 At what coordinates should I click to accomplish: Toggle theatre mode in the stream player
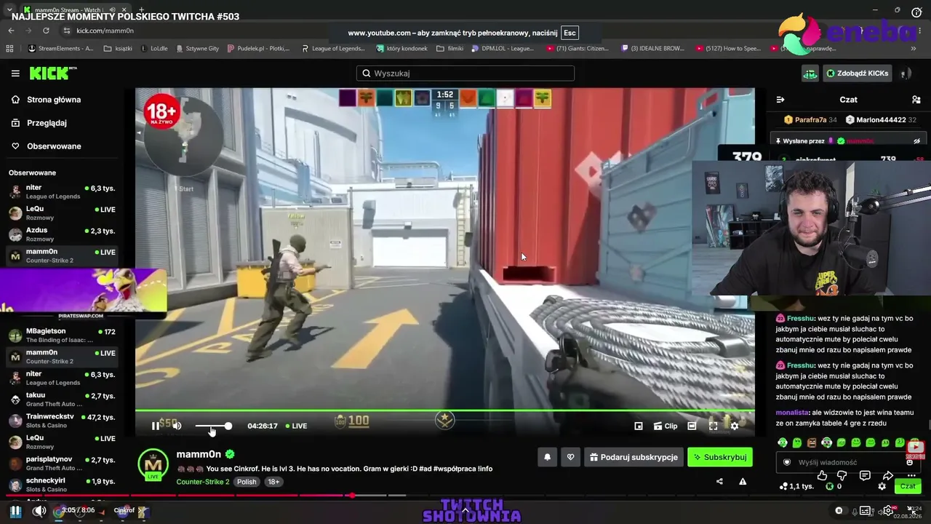pyautogui.click(x=692, y=426)
